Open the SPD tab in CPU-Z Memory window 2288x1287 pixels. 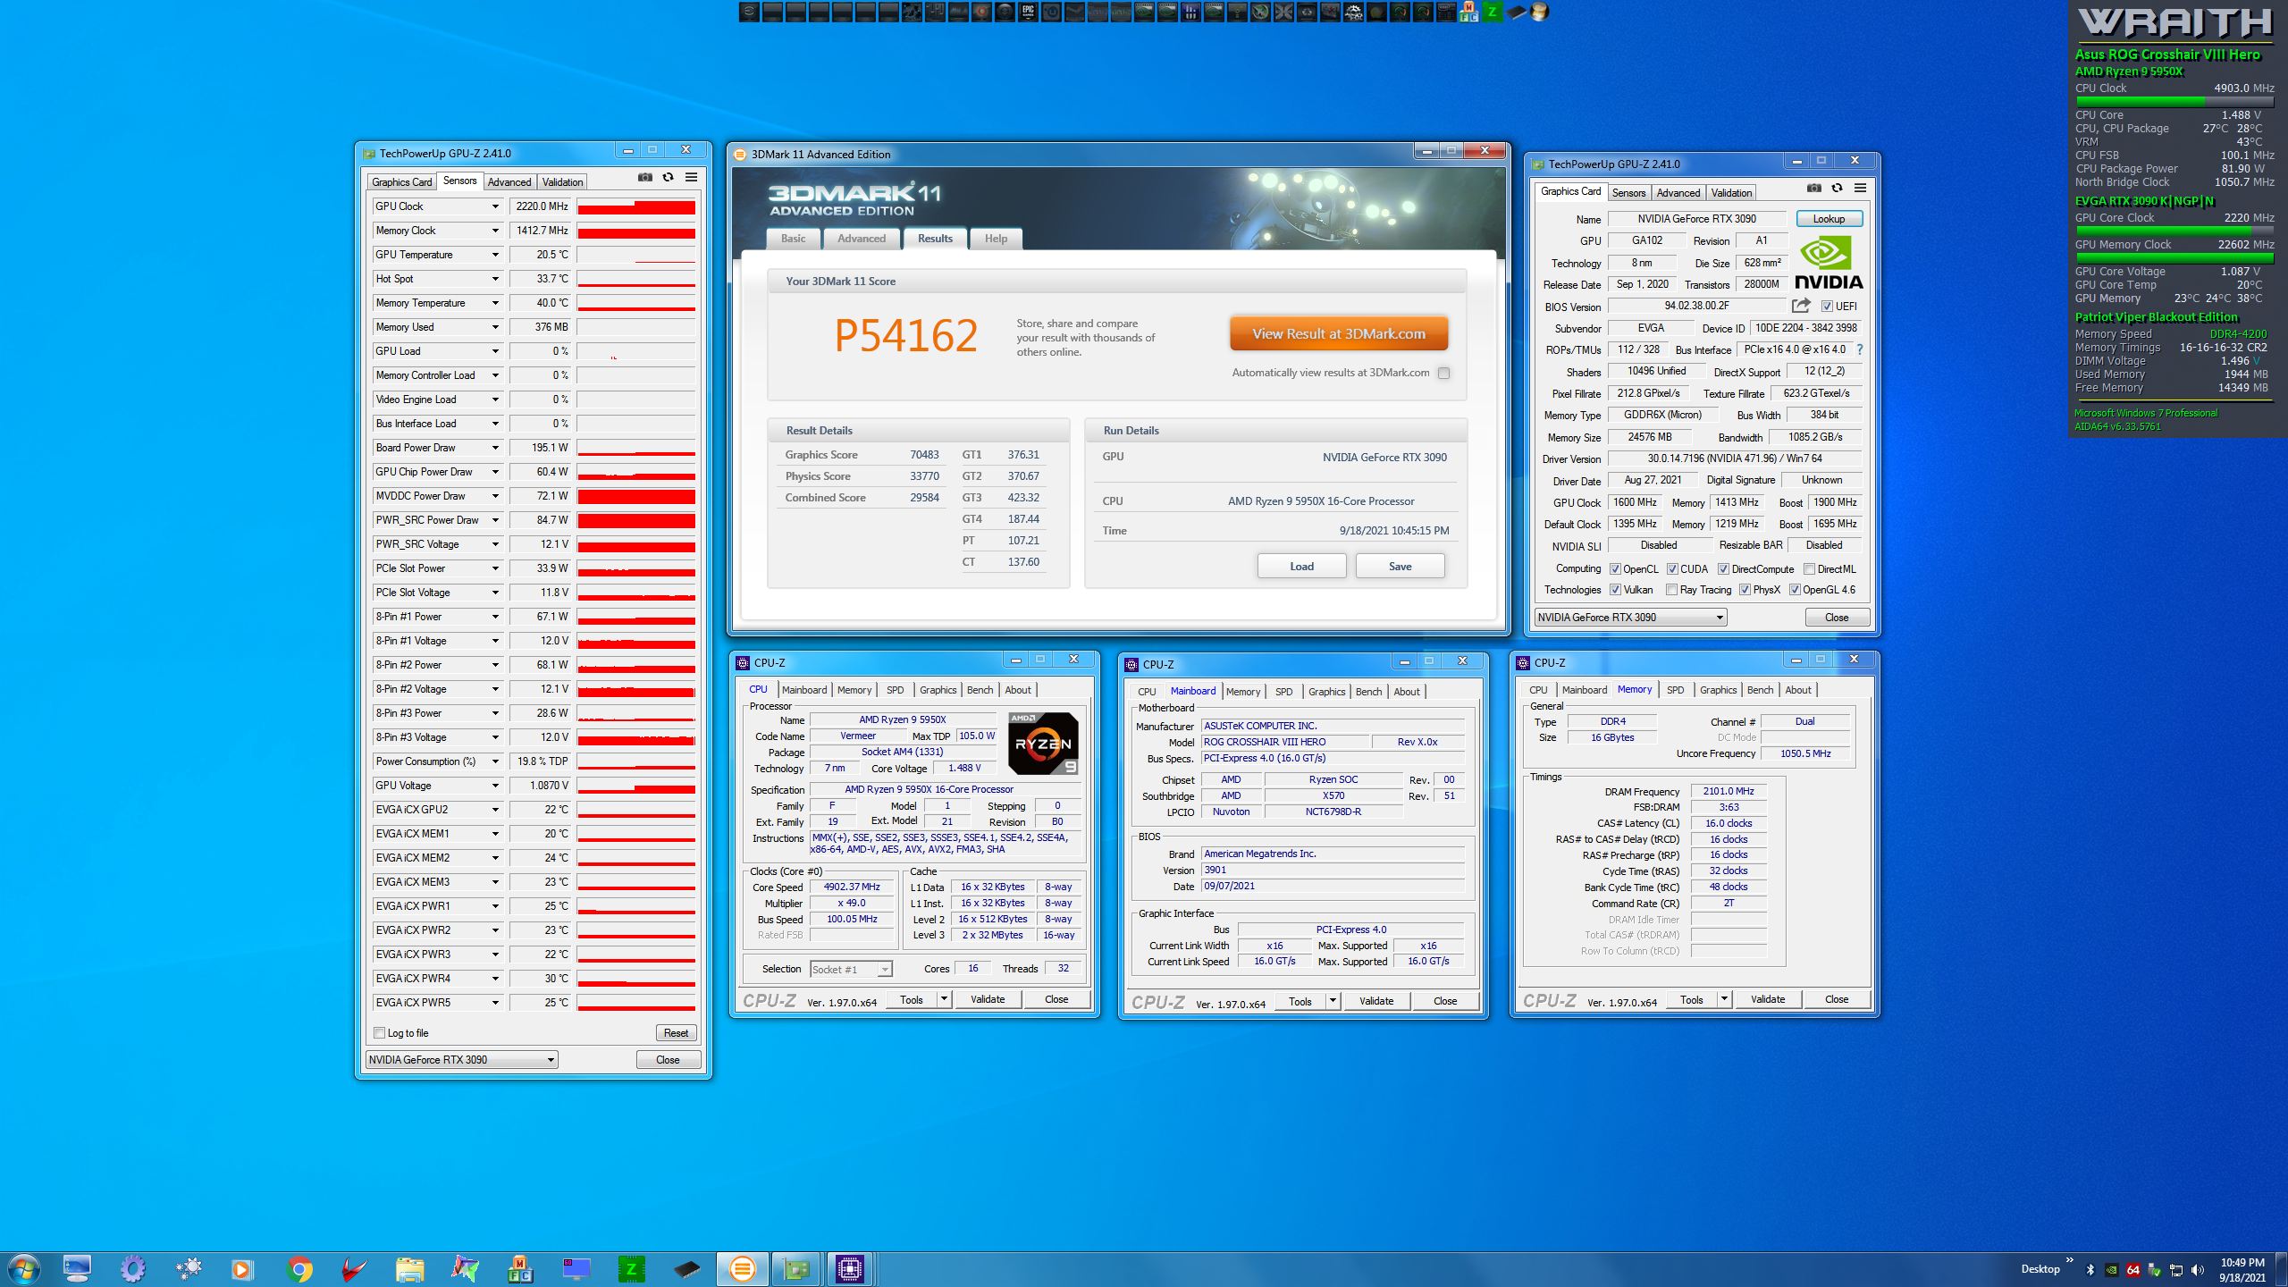(x=1675, y=690)
